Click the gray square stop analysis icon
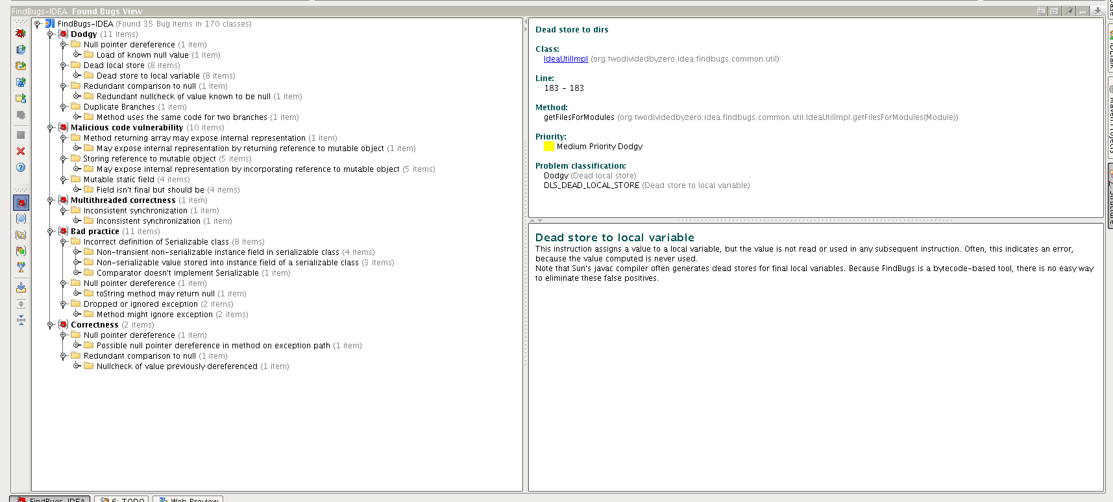 [x=21, y=135]
